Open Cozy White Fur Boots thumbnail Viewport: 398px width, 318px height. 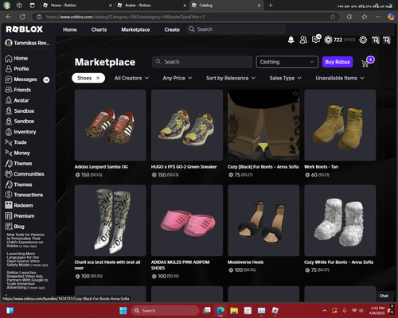coord(340,220)
